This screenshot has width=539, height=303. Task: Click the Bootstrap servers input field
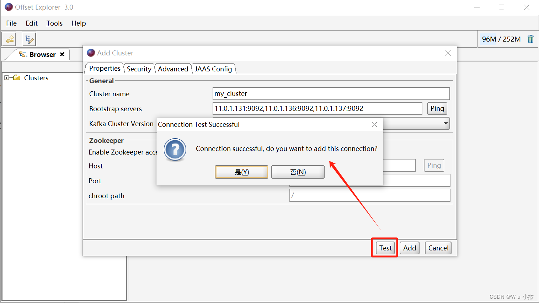tap(317, 108)
